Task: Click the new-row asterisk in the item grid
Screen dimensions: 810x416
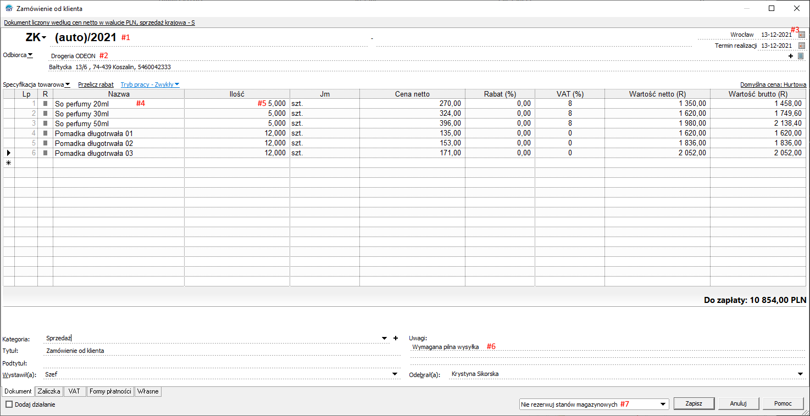Action: pos(8,163)
